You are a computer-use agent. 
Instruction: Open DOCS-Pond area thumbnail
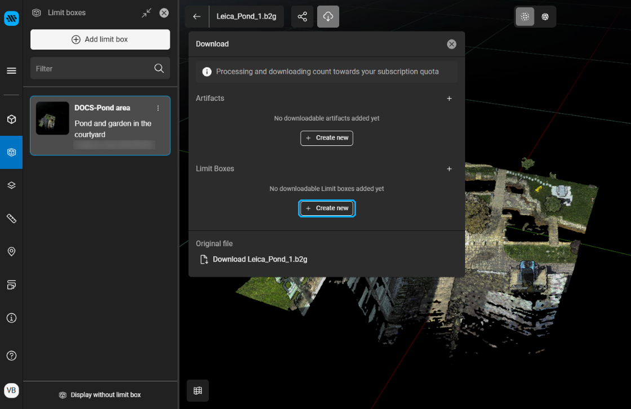(52, 118)
